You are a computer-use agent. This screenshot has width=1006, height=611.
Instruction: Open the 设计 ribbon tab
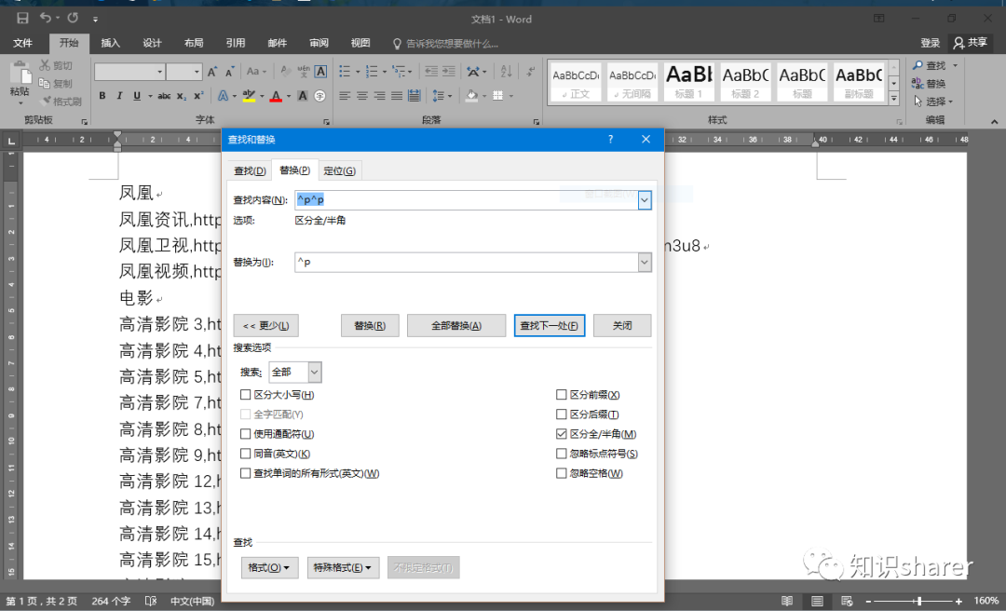[x=152, y=43]
